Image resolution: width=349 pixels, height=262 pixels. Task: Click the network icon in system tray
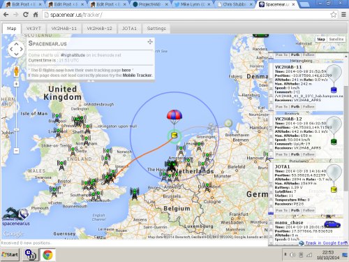click(309, 255)
